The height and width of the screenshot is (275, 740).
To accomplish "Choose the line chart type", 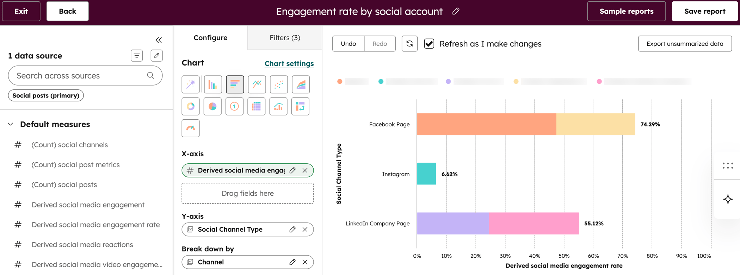I will click(x=257, y=85).
